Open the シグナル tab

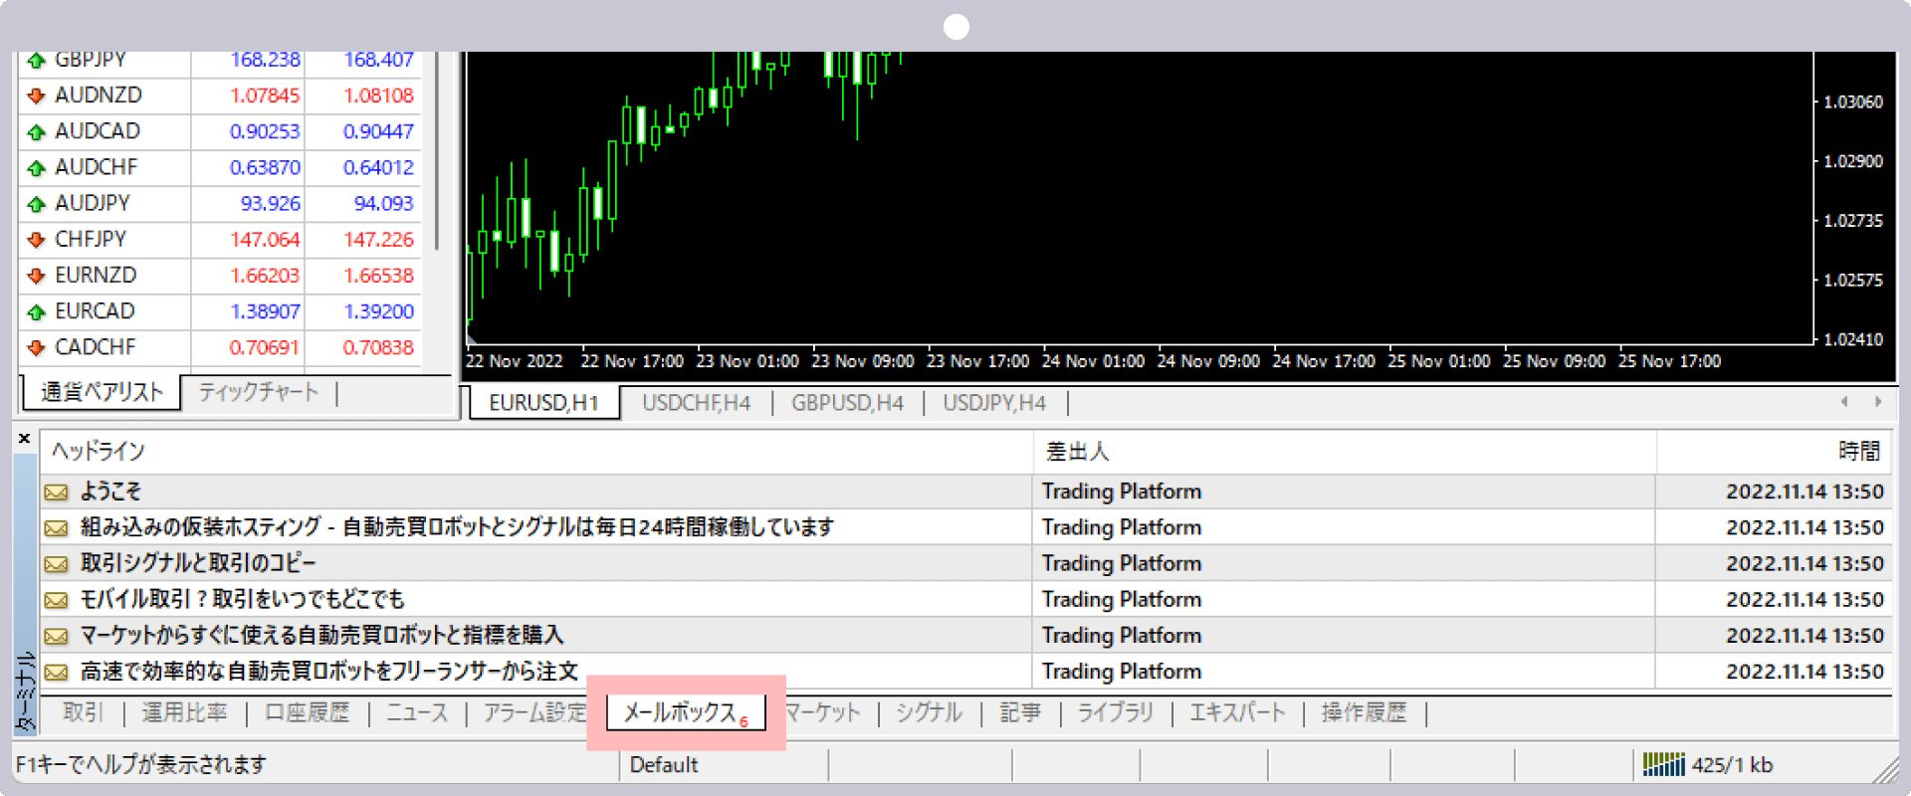pyautogui.click(x=929, y=712)
